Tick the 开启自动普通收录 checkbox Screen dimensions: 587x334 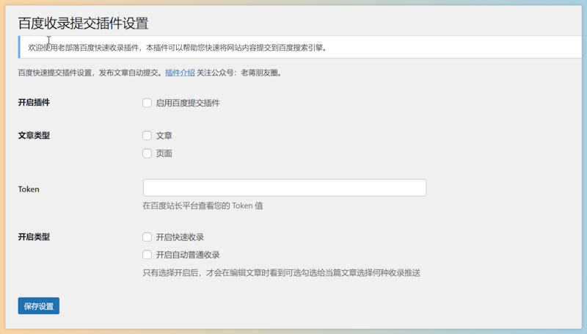click(x=147, y=255)
